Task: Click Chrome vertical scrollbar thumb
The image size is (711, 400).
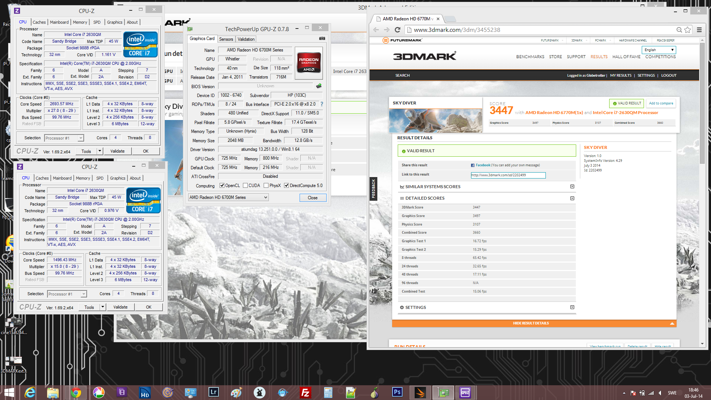Action: click(702, 104)
